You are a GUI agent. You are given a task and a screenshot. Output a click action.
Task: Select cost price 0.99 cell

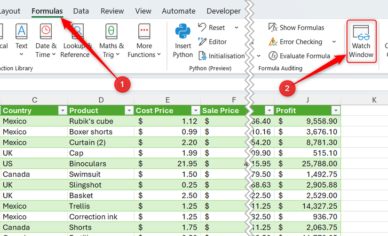167,132
